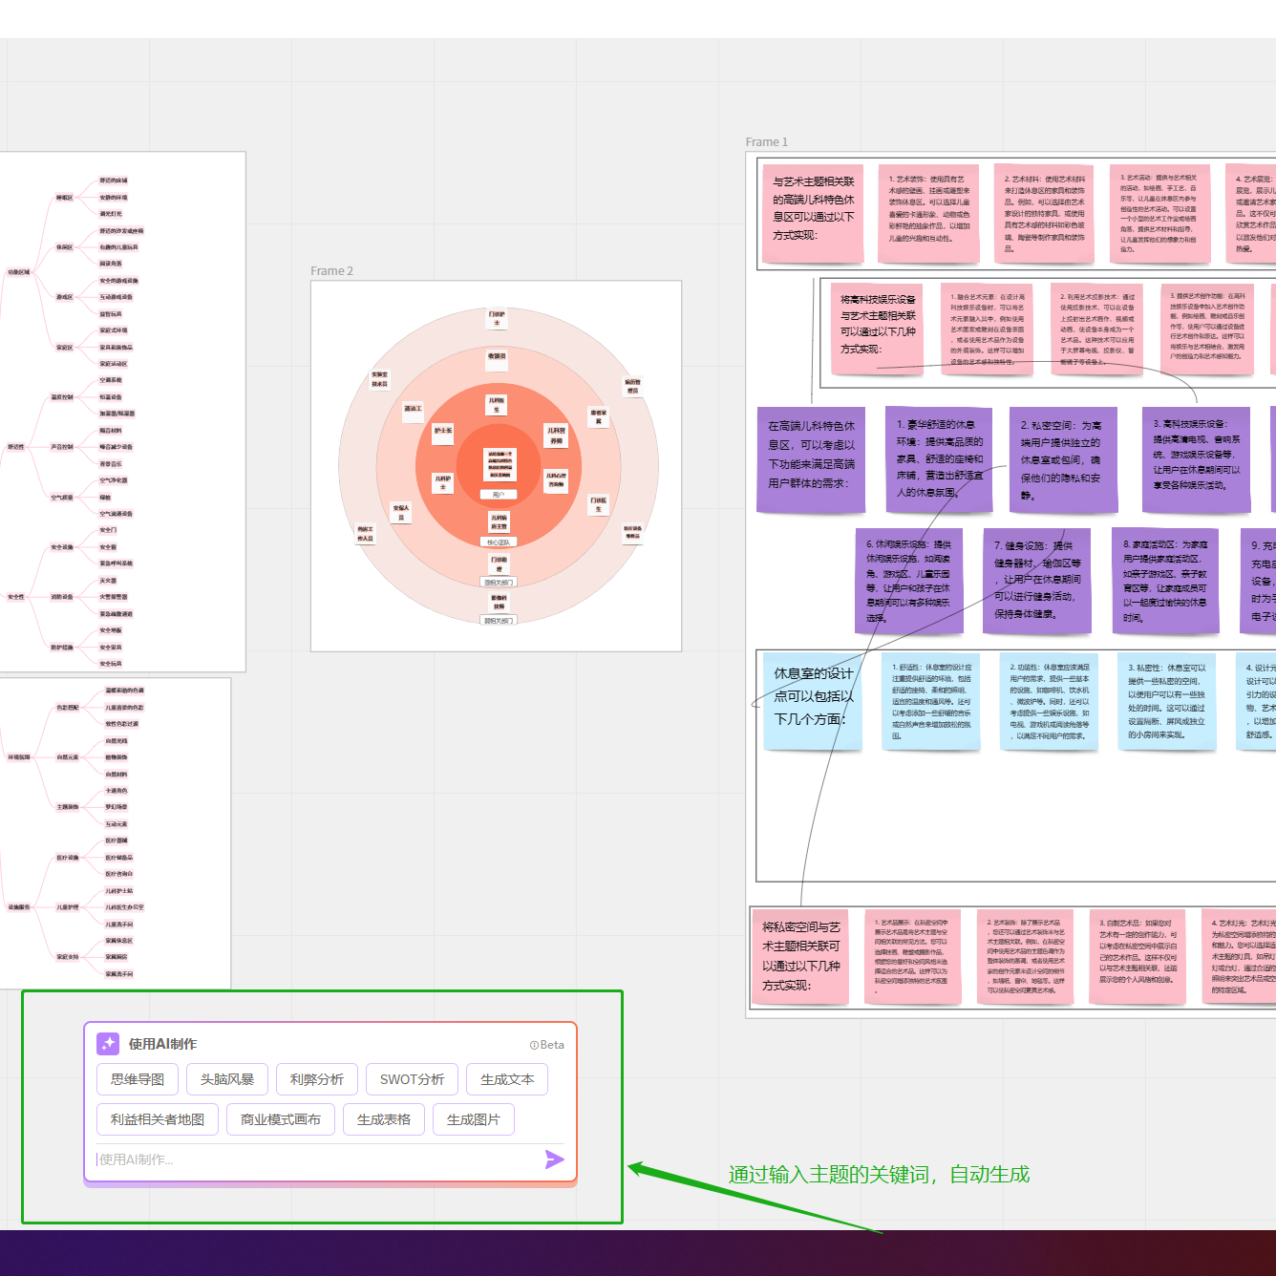1276x1276 pixels.
Task: Select 利益相关者地图 option
Action: point(158,1119)
